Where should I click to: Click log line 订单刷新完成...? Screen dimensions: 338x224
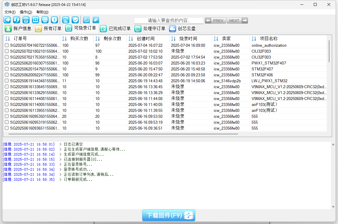tap(78, 179)
